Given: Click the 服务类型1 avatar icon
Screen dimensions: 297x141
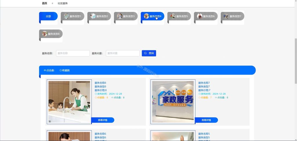Looking at the screenshot, I should click(x=66, y=16).
